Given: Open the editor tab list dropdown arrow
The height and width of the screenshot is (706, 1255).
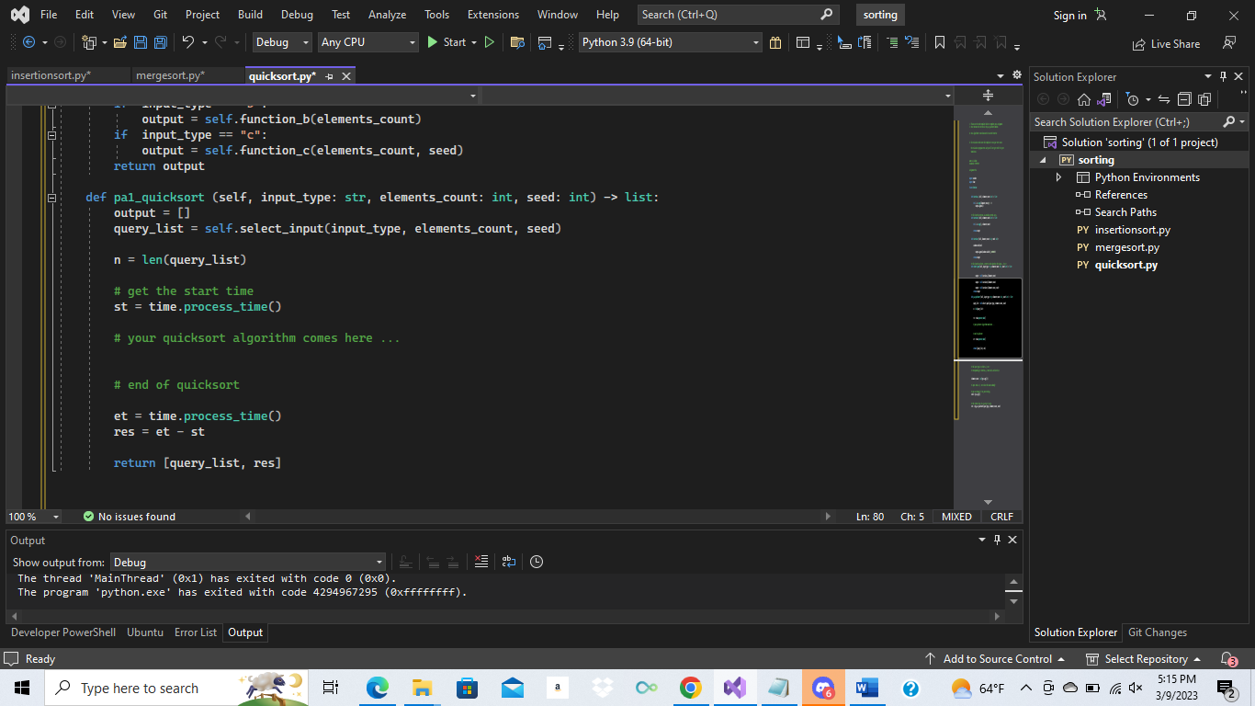Looking at the screenshot, I should pos(1001,75).
